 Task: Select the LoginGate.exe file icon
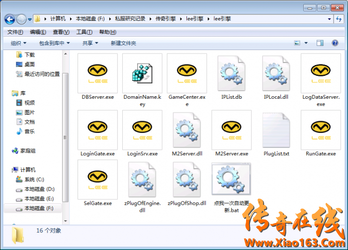coord(97,130)
